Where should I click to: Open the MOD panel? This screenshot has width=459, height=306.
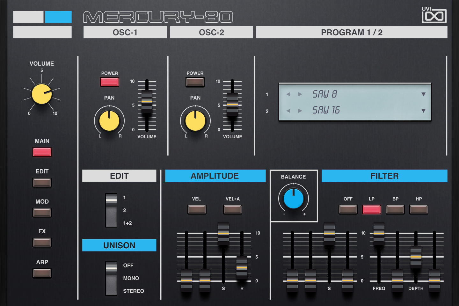point(42,213)
